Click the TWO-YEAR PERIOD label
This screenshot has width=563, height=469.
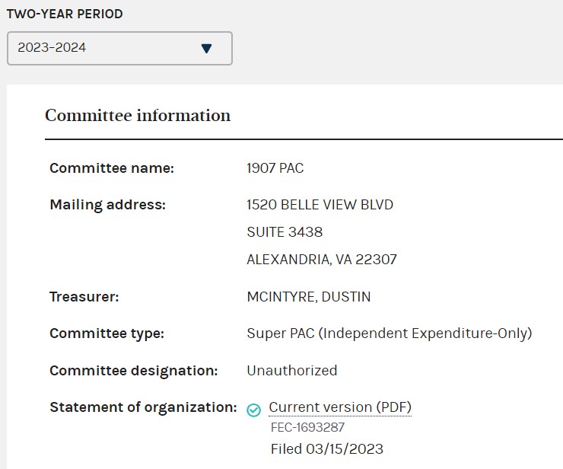pos(65,14)
